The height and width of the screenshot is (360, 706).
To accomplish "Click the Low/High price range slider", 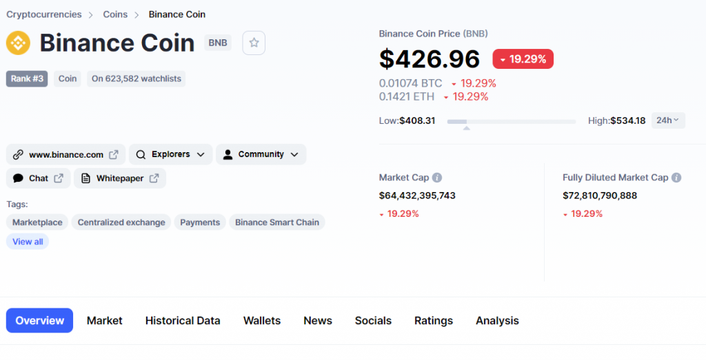I will pyautogui.click(x=511, y=122).
